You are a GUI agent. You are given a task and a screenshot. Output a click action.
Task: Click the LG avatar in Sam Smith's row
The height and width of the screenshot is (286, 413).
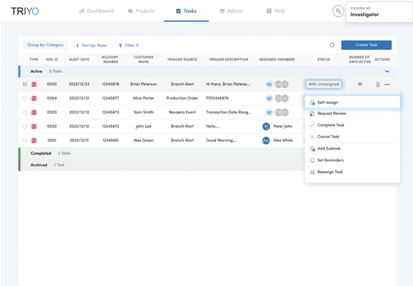click(x=285, y=112)
